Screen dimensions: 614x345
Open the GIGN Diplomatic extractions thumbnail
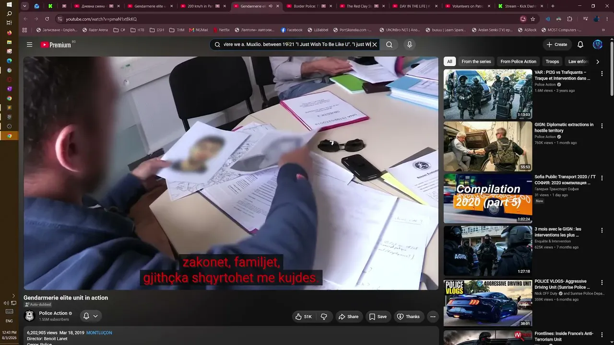pos(488,147)
